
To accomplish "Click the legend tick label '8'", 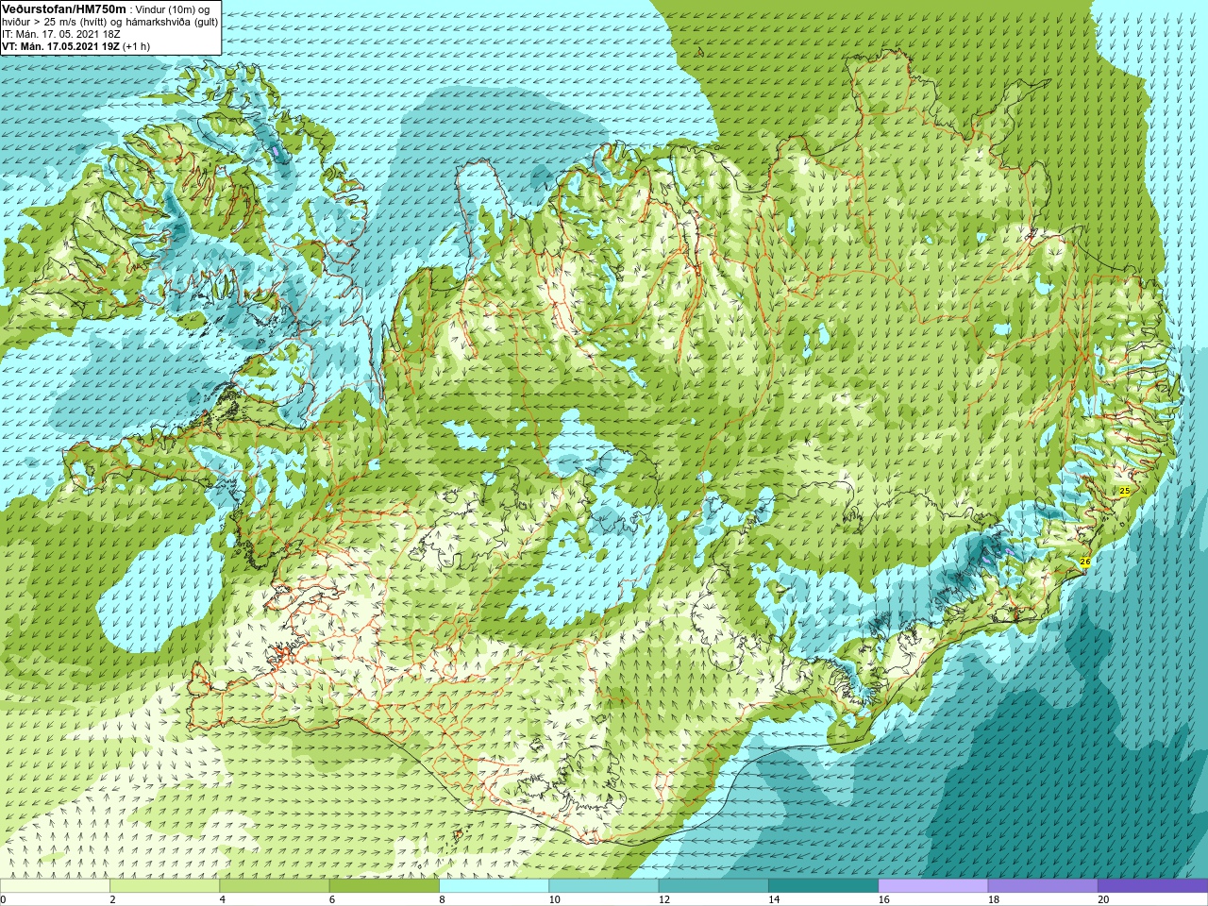I will 442,899.
